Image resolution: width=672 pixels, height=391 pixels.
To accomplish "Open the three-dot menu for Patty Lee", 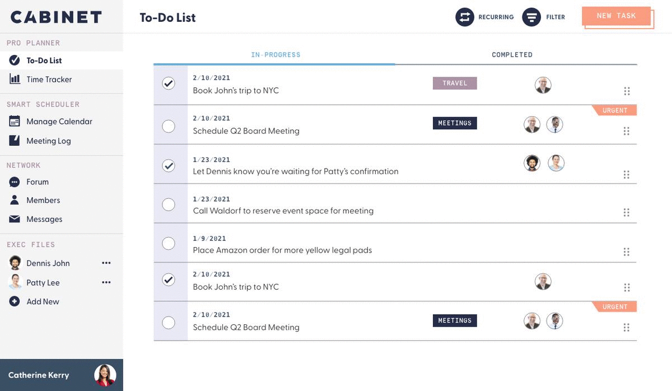I will point(106,282).
